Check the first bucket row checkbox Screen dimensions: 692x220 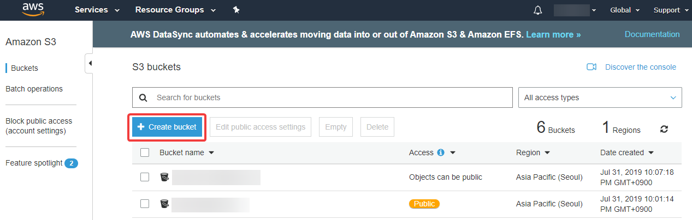(145, 177)
